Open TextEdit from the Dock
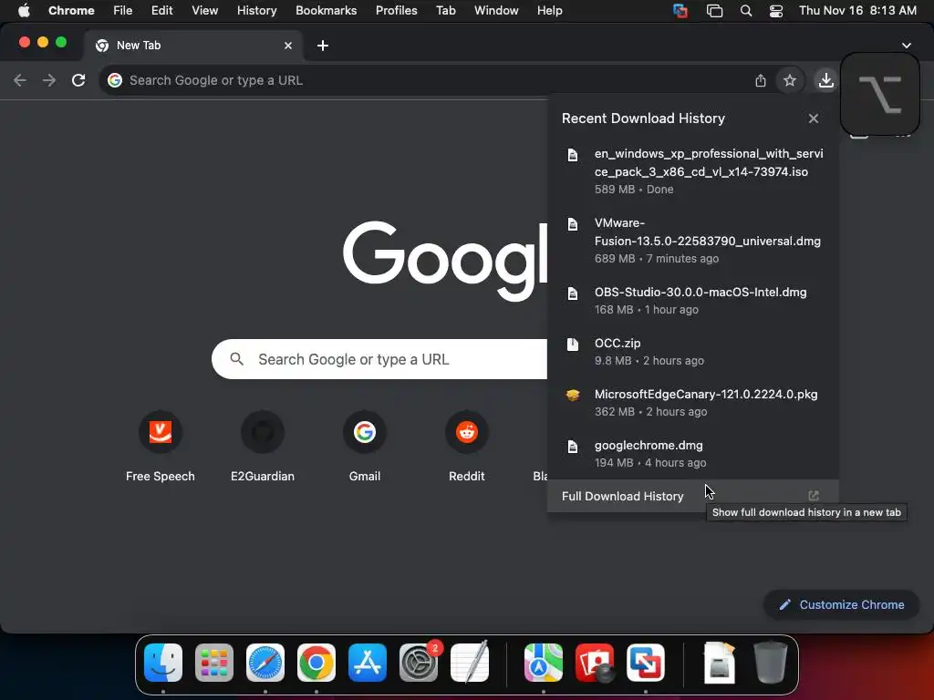Image resolution: width=934 pixels, height=700 pixels. point(470,662)
